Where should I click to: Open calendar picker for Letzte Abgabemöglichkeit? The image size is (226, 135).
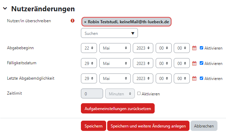tap(194, 79)
